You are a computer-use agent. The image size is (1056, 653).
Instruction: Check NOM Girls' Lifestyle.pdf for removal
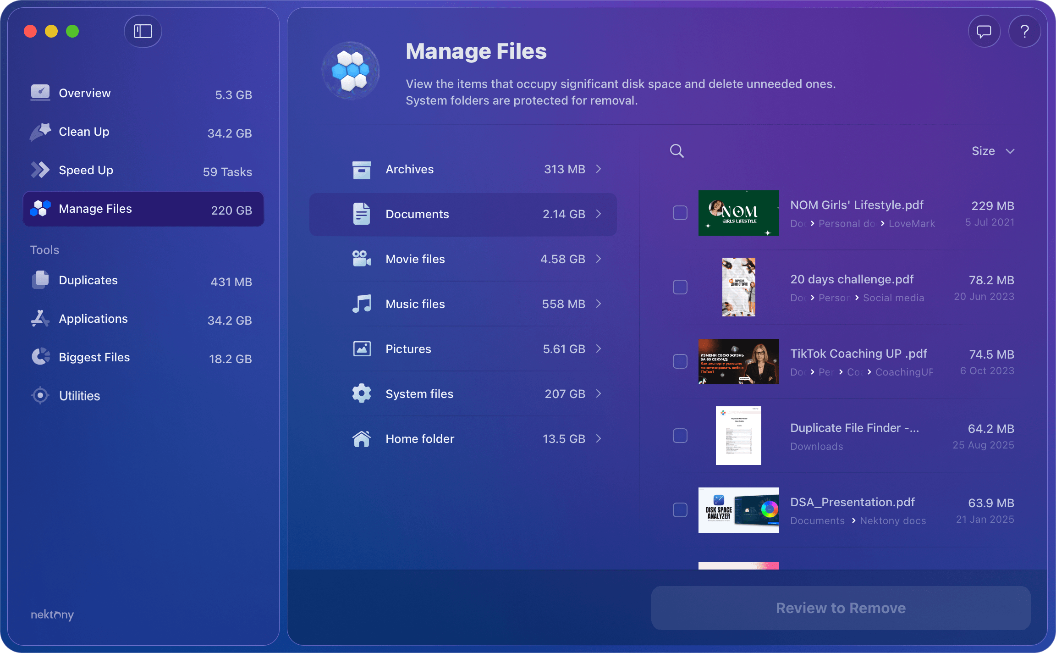click(680, 212)
